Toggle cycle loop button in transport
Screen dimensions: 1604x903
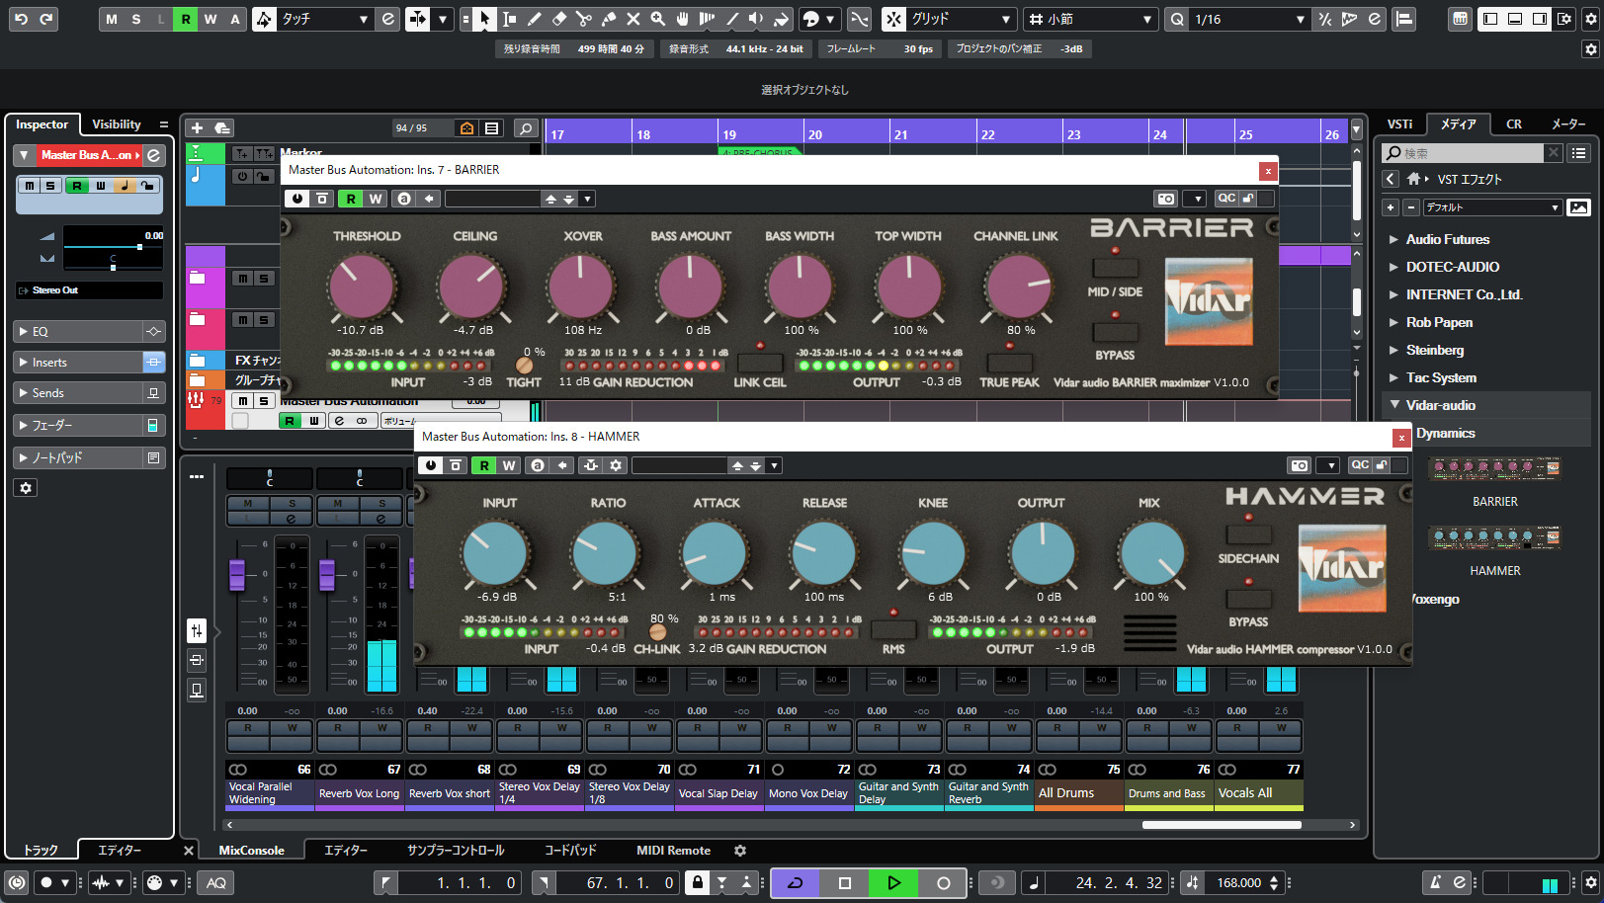click(796, 882)
